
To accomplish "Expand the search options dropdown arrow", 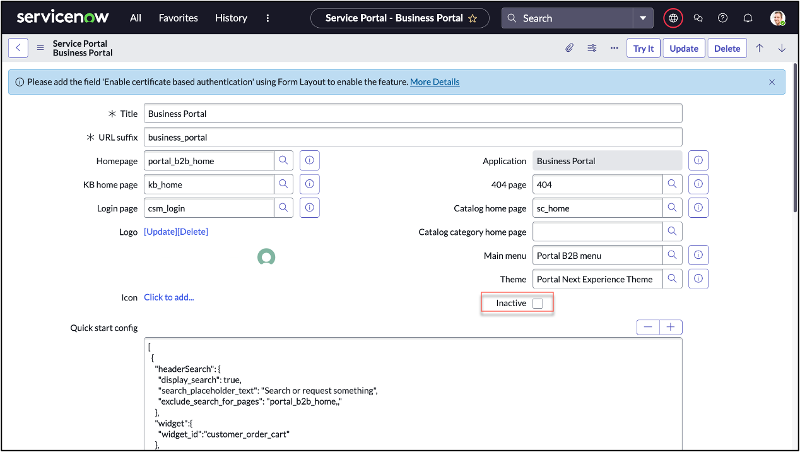I will (643, 18).
